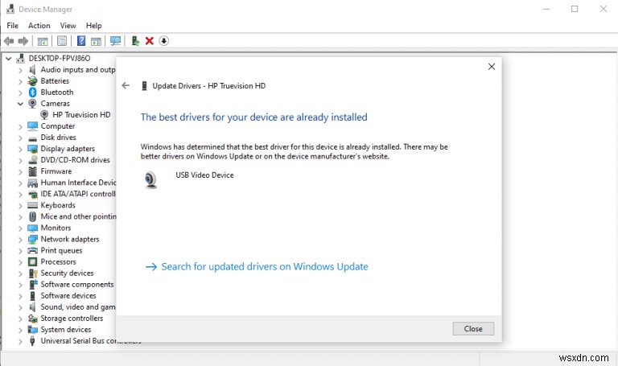Click the Bluetooth icon in the device tree
The image size is (618, 366).
[x=33, y=93]
